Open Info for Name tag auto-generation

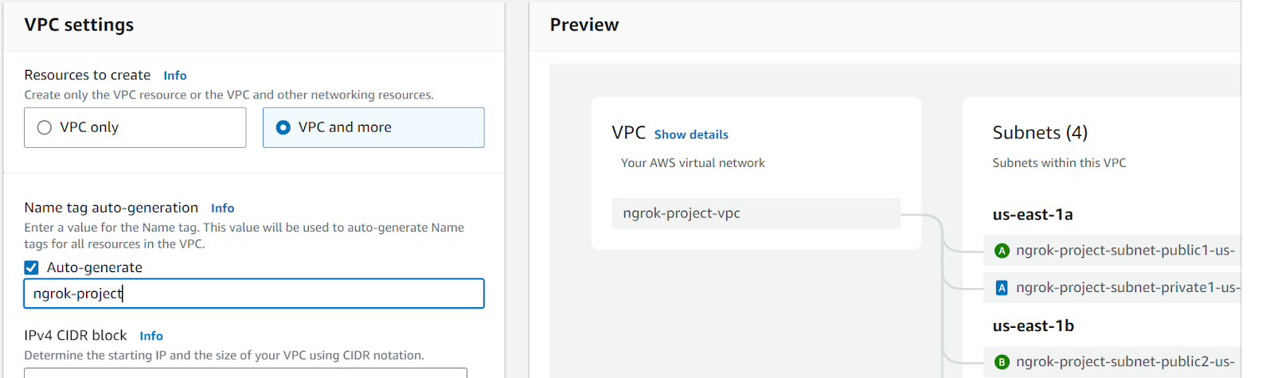click(222, 208)
